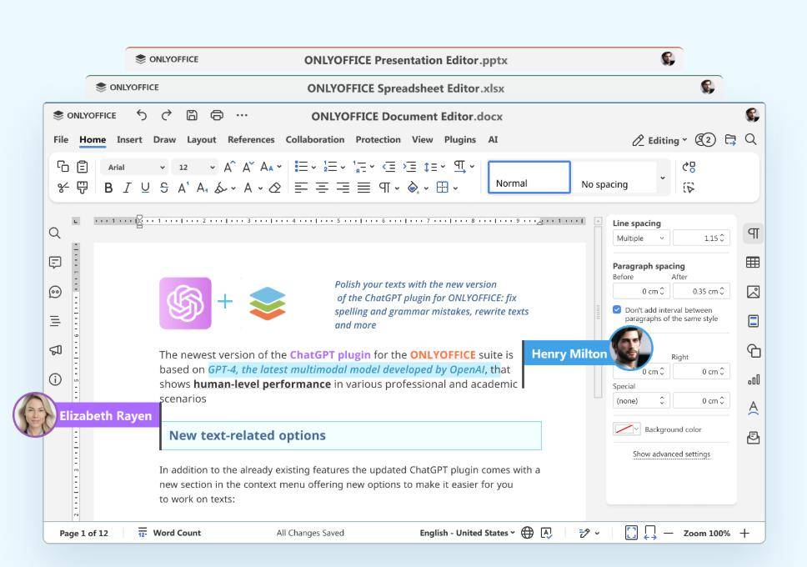This screenshot has width=807, height=567.
Task: Toggle 'Don't add interval between paragraphs' checkbox
Action: (x=617, y=309)
